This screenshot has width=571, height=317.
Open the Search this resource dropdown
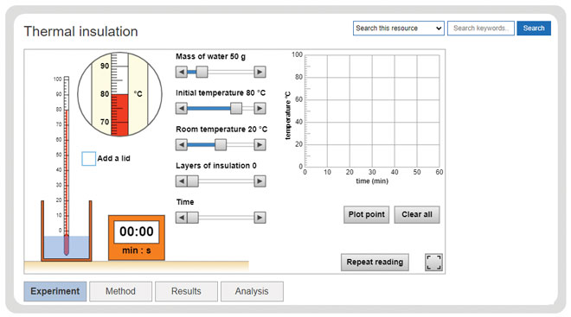click(398, 28)
